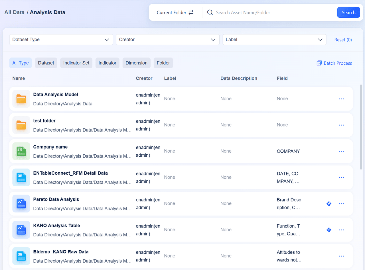Select the database icon for ENTableConnect_RFM Detail Data
Viewport: 365px width, 270px height.
pos(21,177)
